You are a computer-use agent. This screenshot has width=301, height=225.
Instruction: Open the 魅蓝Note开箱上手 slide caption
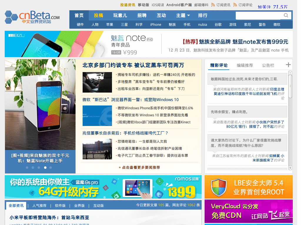coord(40,158)
